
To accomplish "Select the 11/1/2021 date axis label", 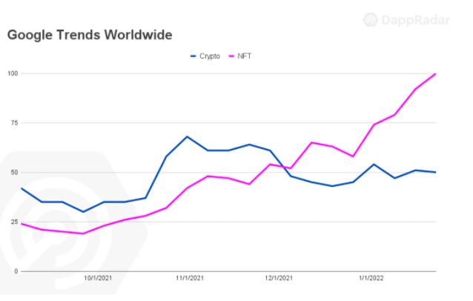I will click(x=189, y=279).
